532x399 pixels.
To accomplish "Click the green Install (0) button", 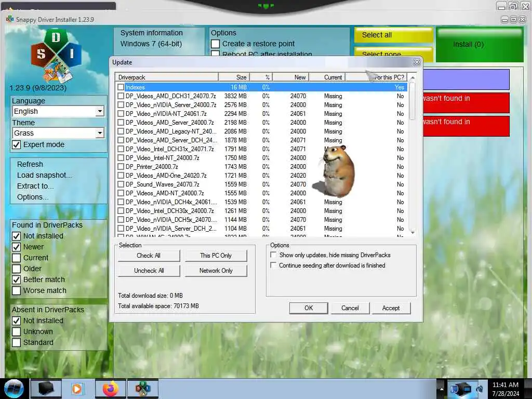I will point(480,45).
